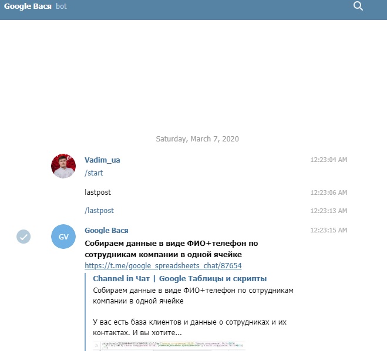
Task: Click the /start command
Action: 94,173
